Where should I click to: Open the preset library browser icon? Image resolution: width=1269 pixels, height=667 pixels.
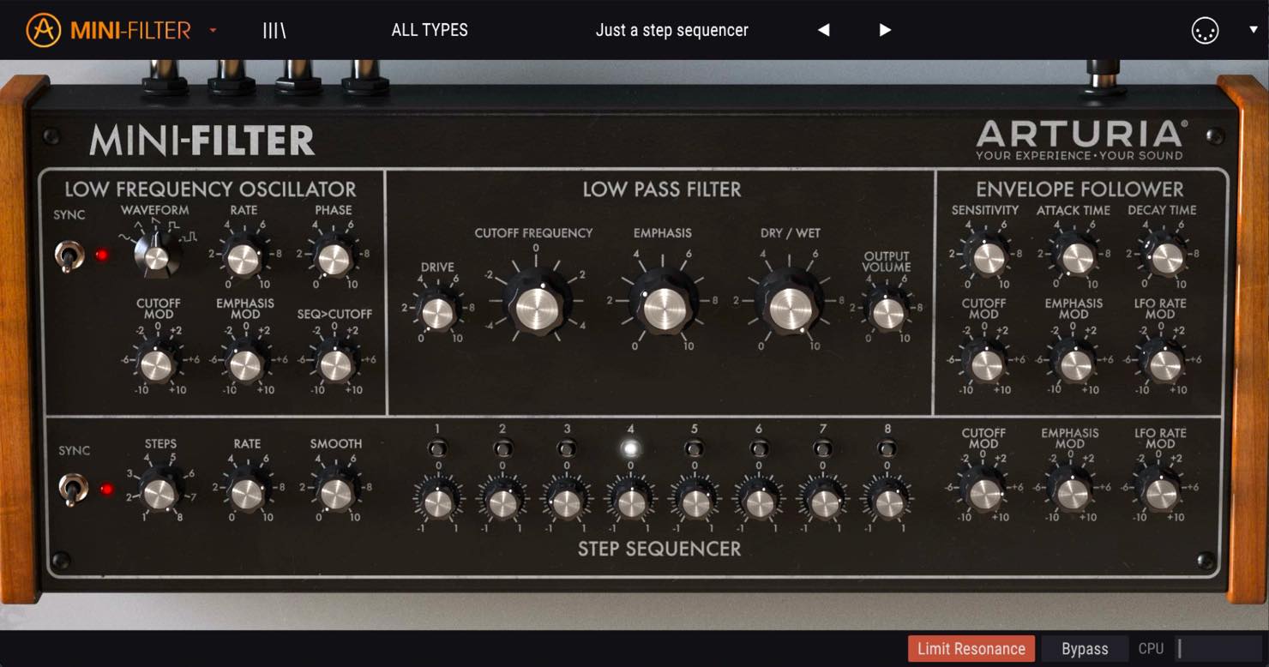(274, 30)
